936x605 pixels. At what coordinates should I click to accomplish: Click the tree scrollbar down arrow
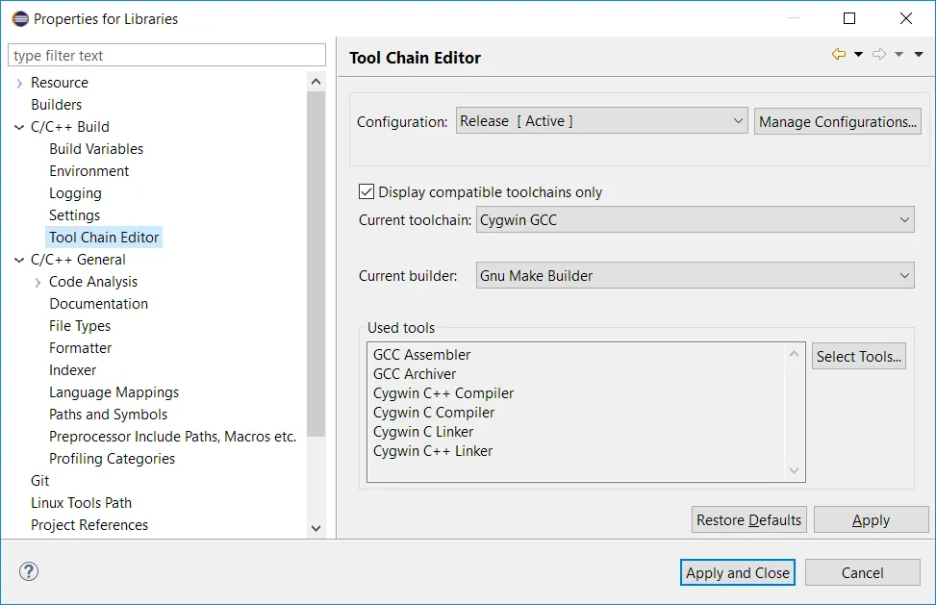tap(316, 528)
